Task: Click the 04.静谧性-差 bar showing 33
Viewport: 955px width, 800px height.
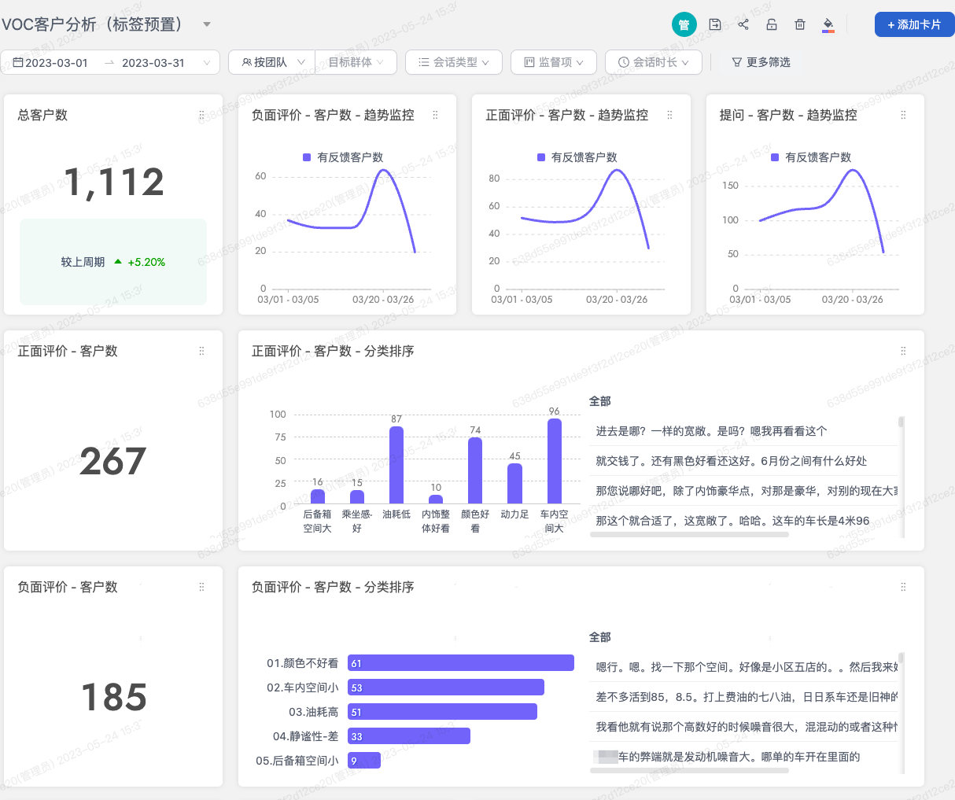Action: pyautogui.click(x=409, y=736)
